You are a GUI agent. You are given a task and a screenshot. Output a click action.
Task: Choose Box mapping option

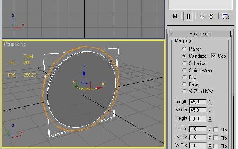click(184, 77)
